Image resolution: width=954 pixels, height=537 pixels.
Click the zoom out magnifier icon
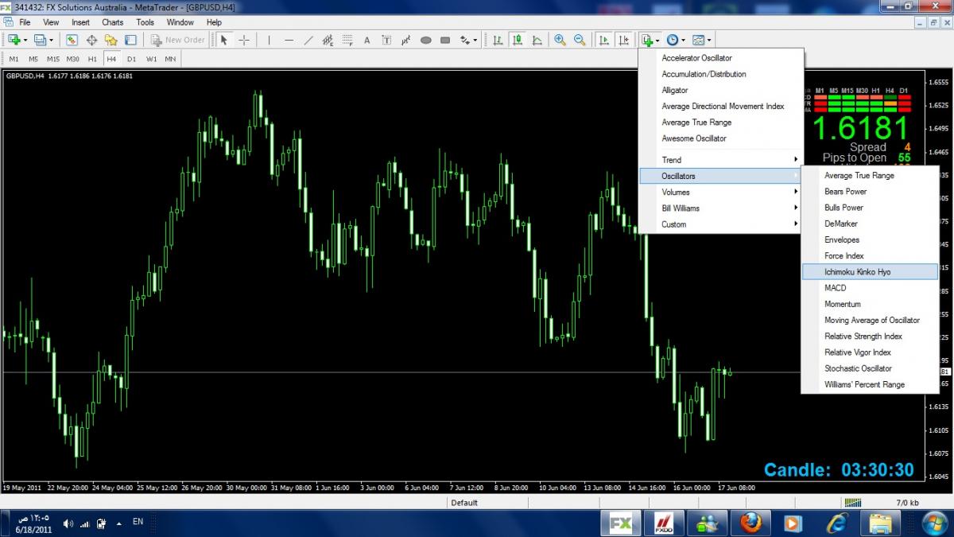(580, 40)
